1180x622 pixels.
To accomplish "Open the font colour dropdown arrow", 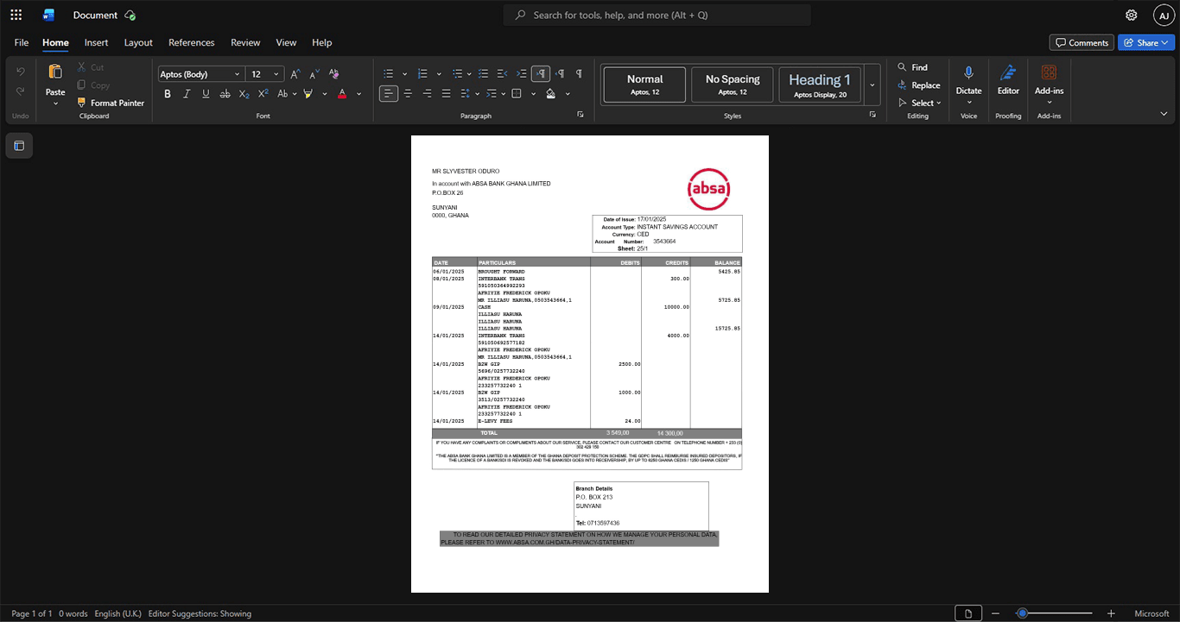I will pyautogui.click(x=359, y=93).
